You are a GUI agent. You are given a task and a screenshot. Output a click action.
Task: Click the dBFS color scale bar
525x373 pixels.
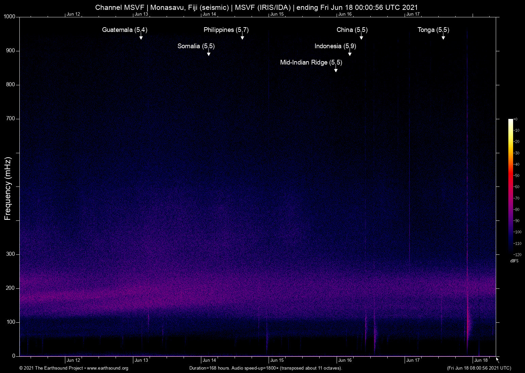click(510, 186)
